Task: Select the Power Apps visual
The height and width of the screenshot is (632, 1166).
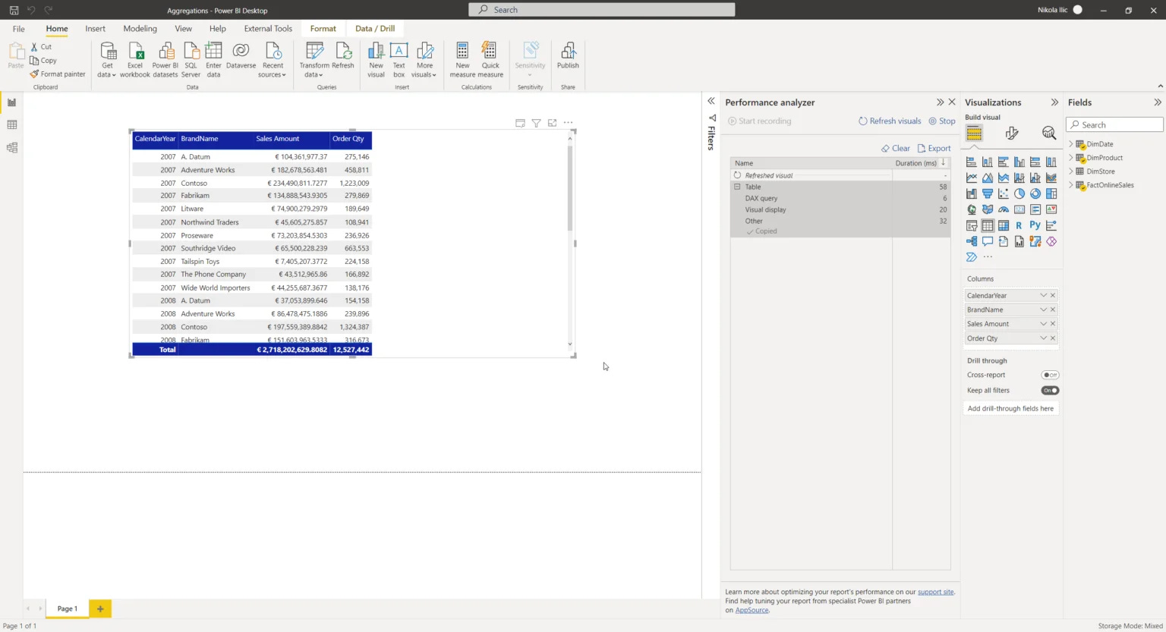Action: coord(1051,241)
